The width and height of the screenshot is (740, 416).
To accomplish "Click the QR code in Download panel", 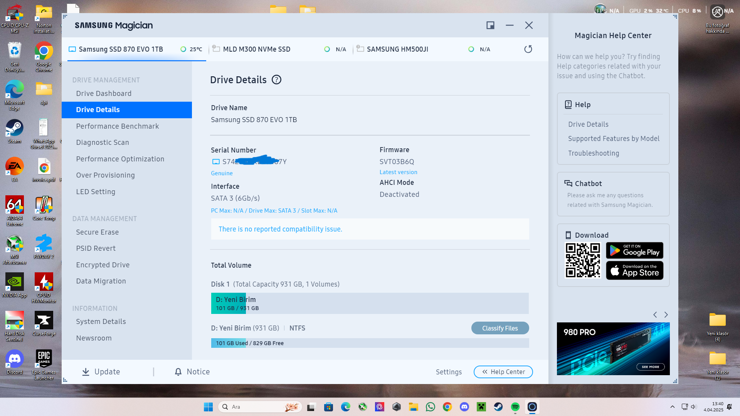I will point(583,260).
